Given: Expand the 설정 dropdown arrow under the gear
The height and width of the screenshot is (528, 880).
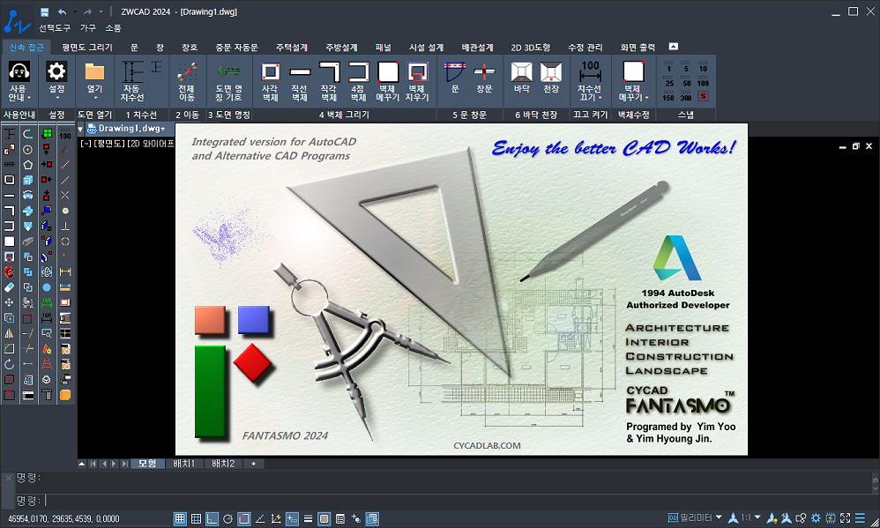Looking at the screenshot, I should [x=56, y=98].
